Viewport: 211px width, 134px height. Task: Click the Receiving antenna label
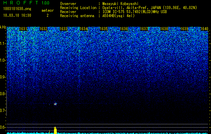[x=77, y=16]
